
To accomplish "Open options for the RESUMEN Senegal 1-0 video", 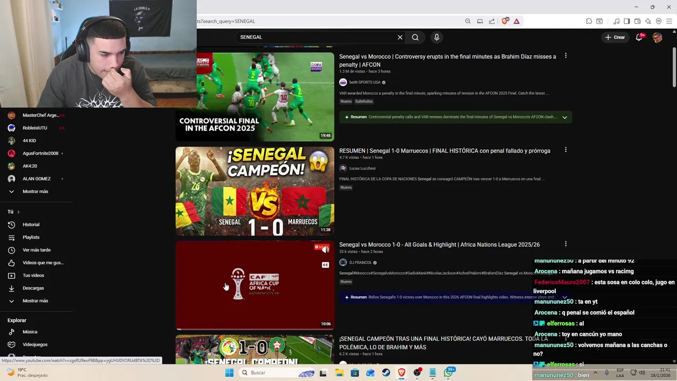I will click(x=565, y=150).
